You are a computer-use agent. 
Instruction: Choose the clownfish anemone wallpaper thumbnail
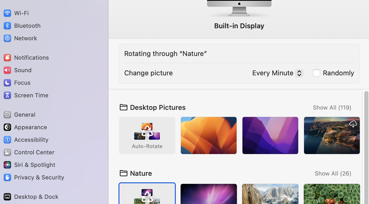click(x=332, y=194)
